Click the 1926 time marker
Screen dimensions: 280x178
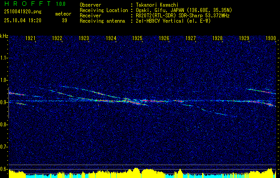pos(164,38)
